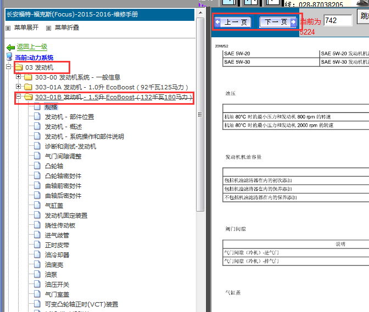Collapse the 303-01B 发动机 1.5升 node
Viewport: 369px width, 312px height.
(18, 97)
